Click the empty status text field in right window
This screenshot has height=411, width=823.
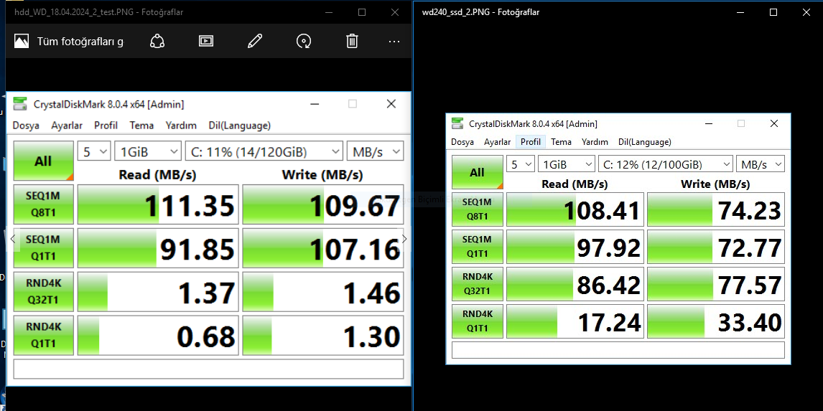pos(618,349)
